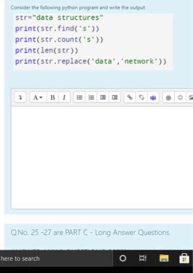Insert a hyperlink
This screenshot has height=273, width=193.
point(130,97)
